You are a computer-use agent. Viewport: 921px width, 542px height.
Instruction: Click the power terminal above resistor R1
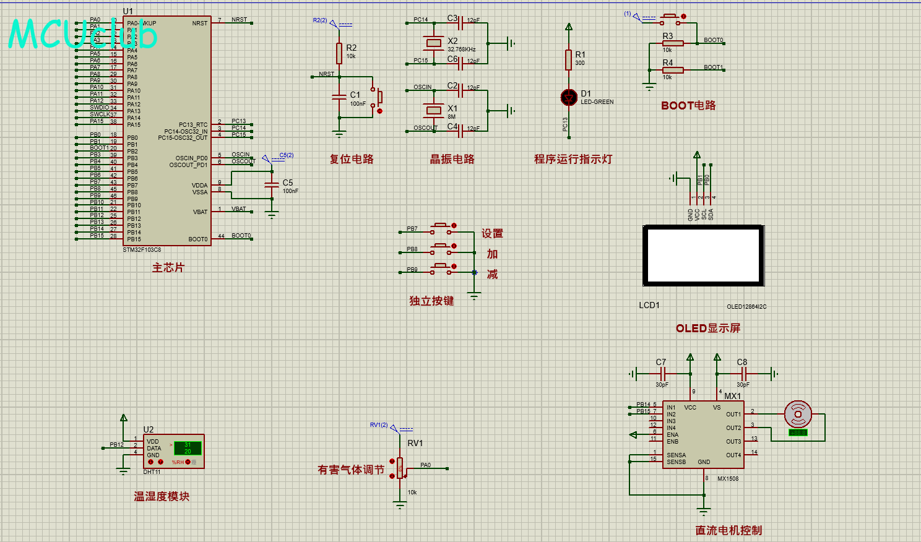click(x=569, y=27)
